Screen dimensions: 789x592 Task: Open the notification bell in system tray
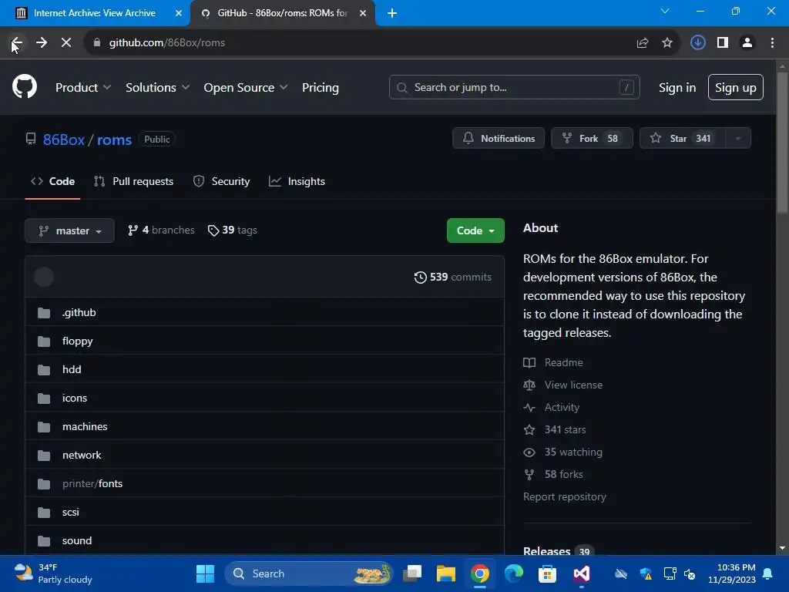point(768,573)
